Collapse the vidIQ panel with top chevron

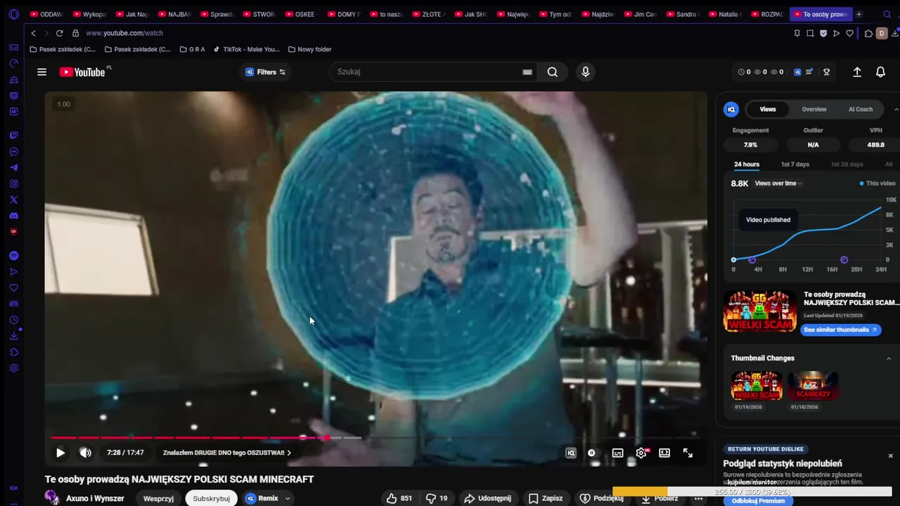pyautogui.click(x=896, y=109)
